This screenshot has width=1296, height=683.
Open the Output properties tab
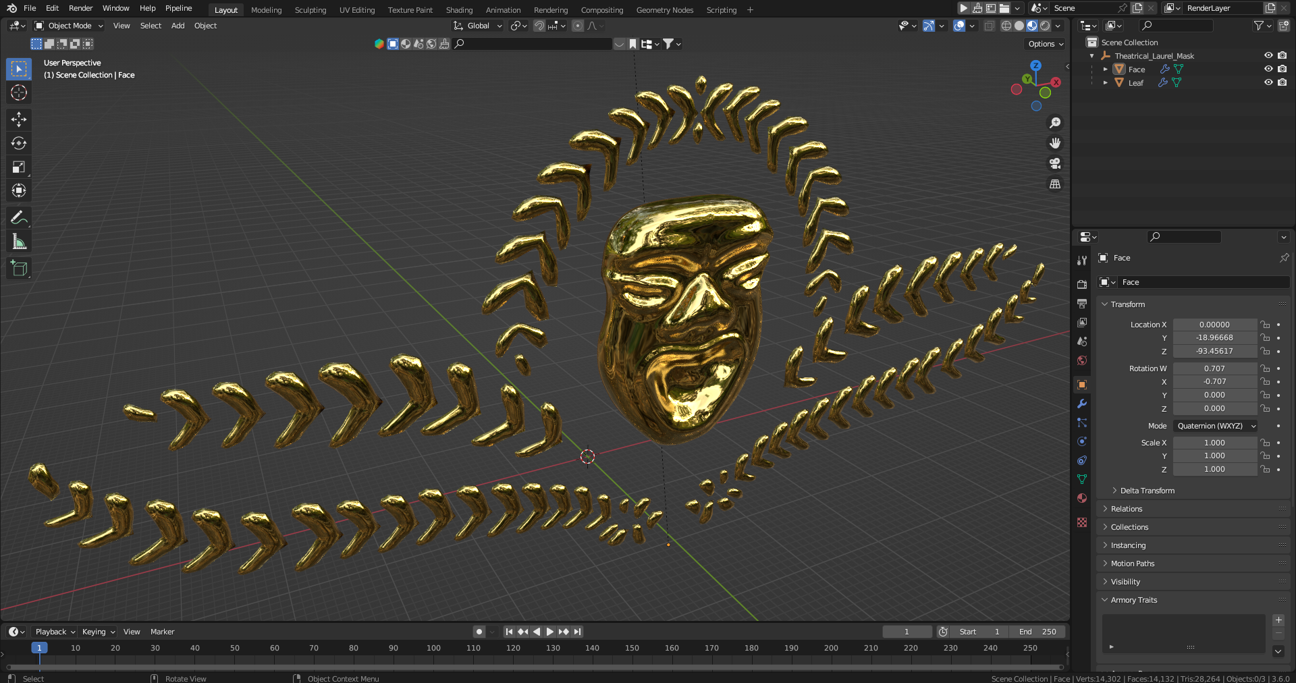point(1082,304)
